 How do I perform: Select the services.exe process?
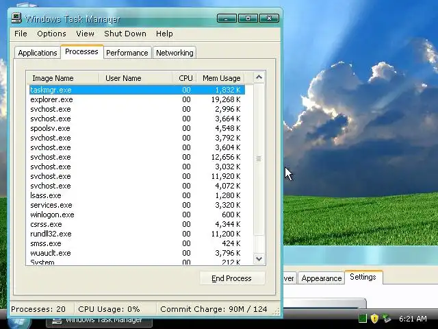coord(137,205)
